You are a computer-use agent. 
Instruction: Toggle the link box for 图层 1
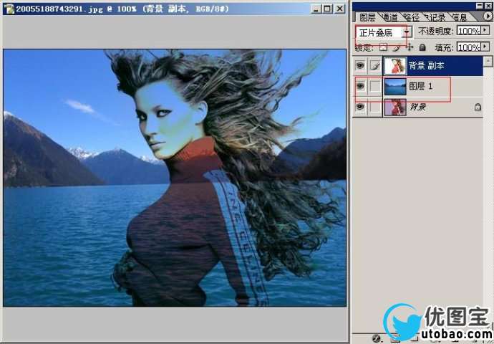pos(374,87)
